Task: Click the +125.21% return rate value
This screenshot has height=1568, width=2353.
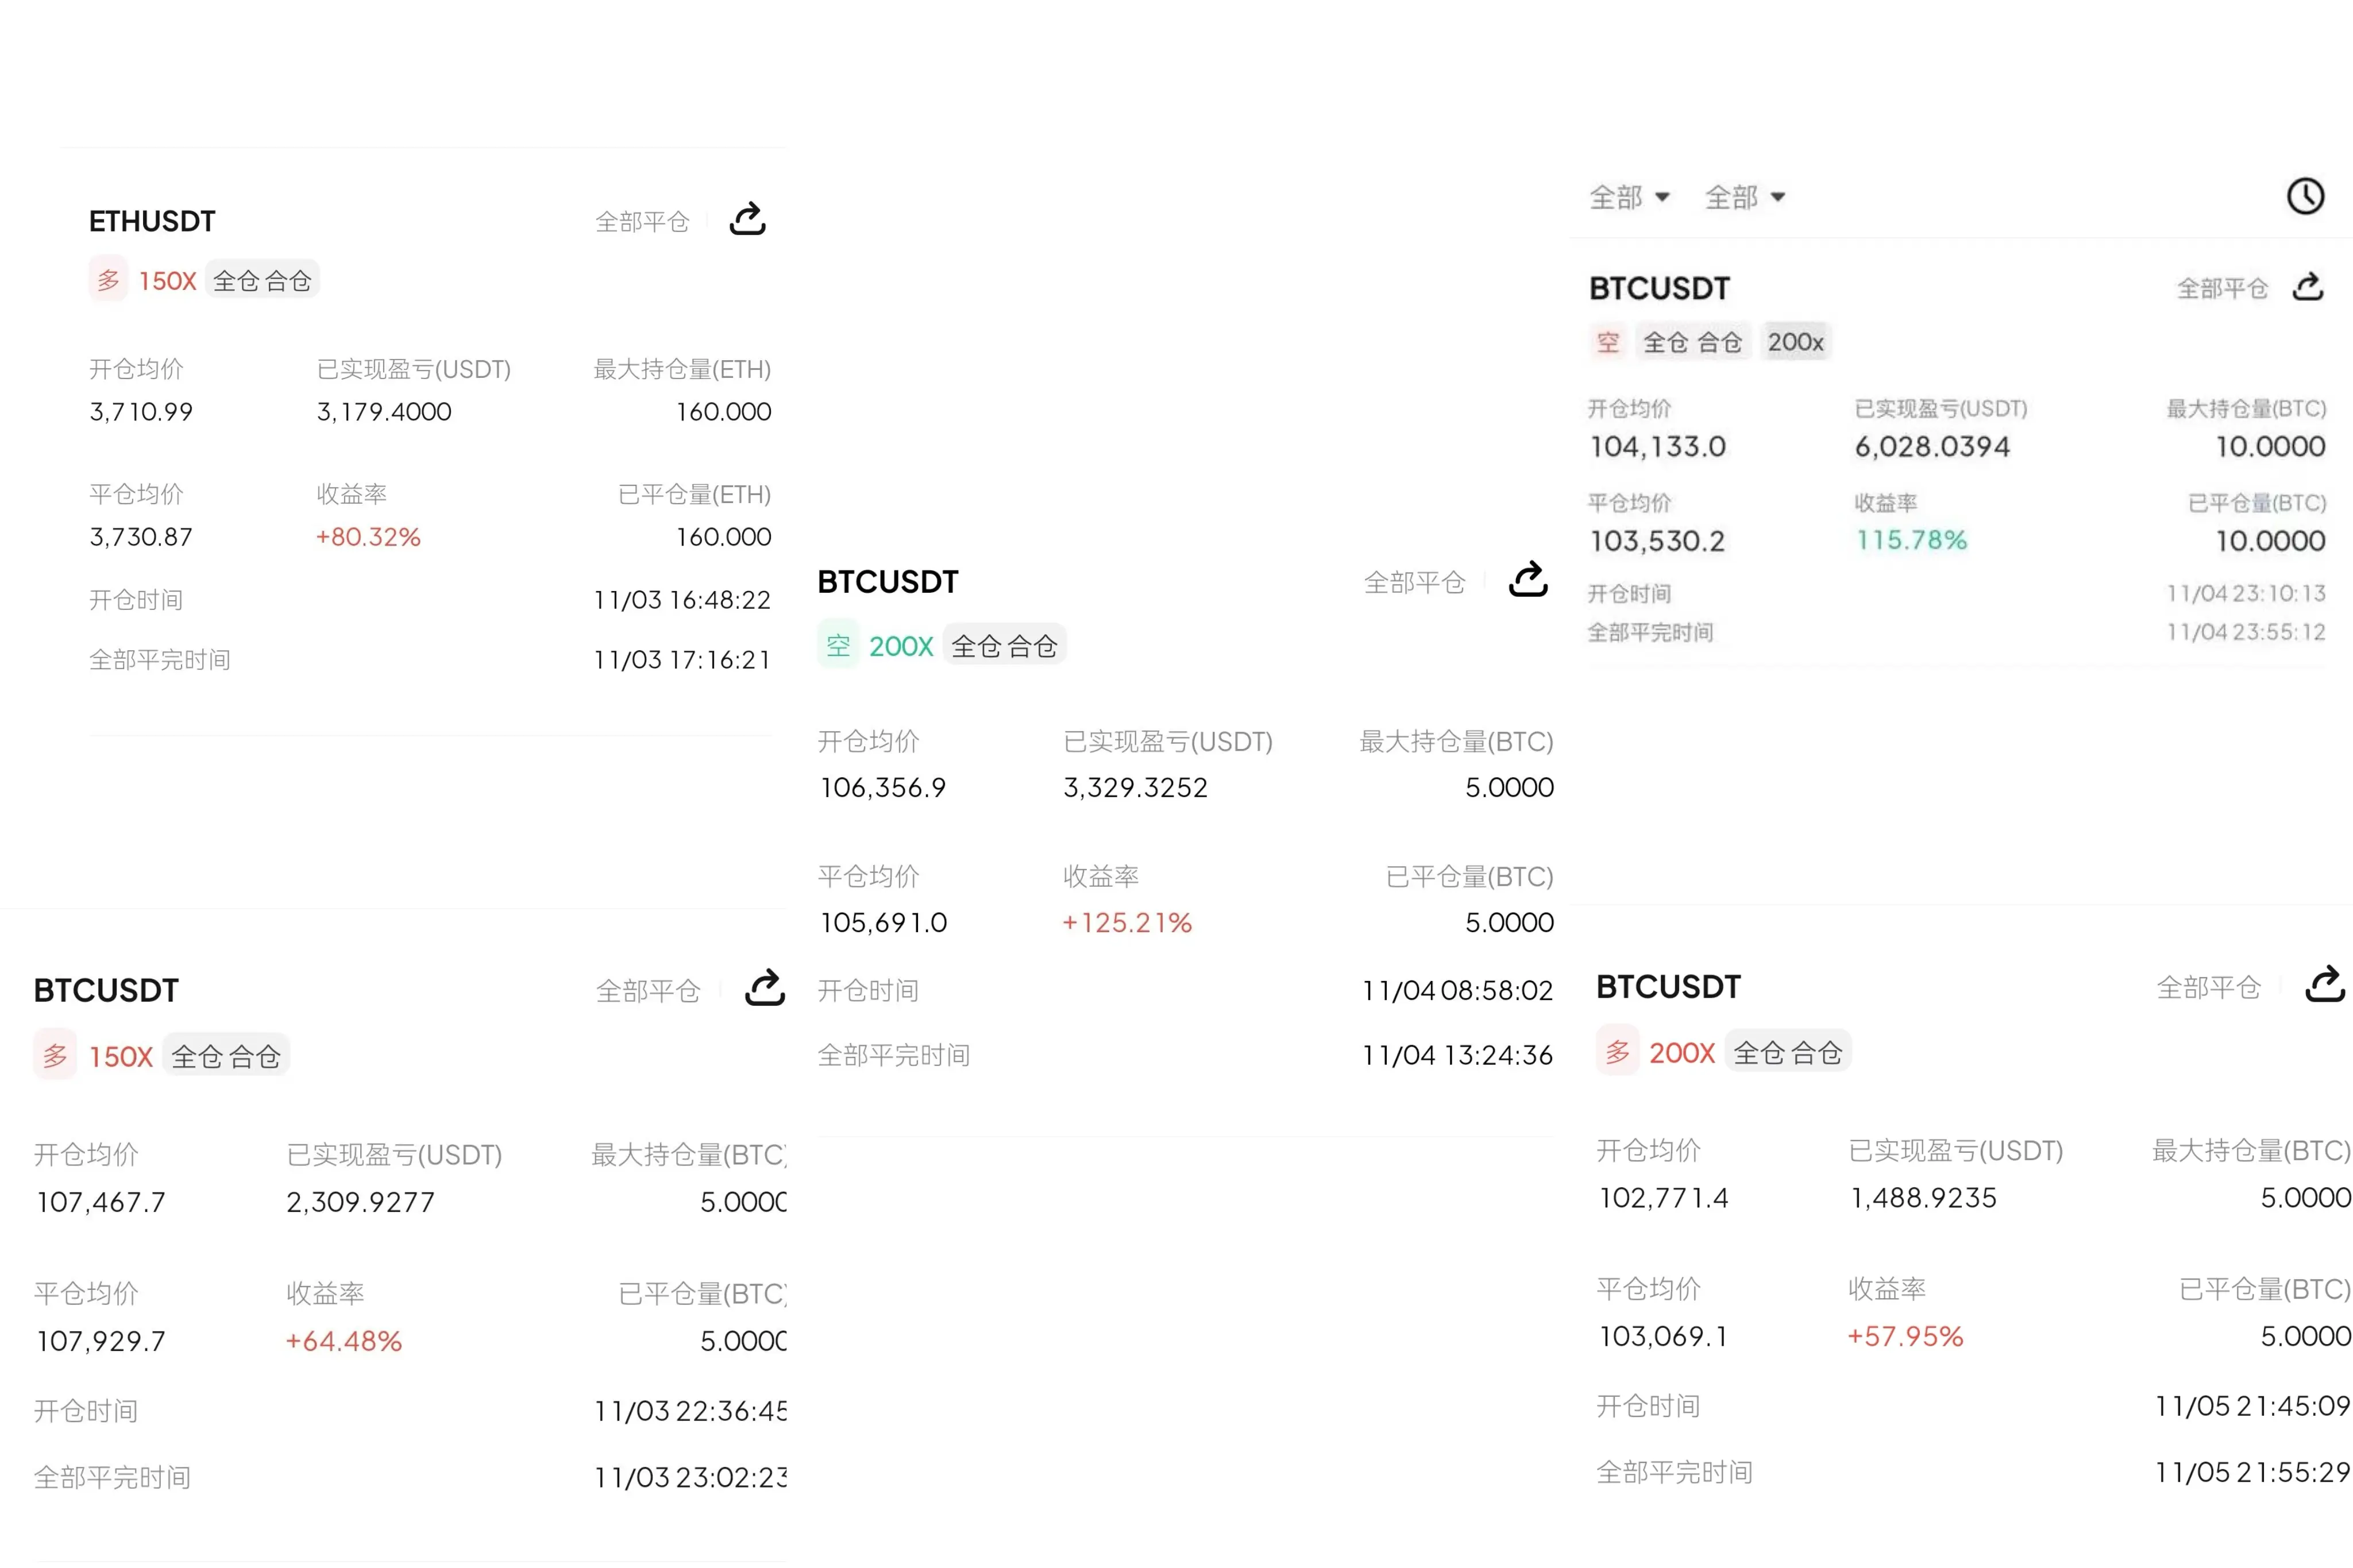Action: coord(1127,922)
